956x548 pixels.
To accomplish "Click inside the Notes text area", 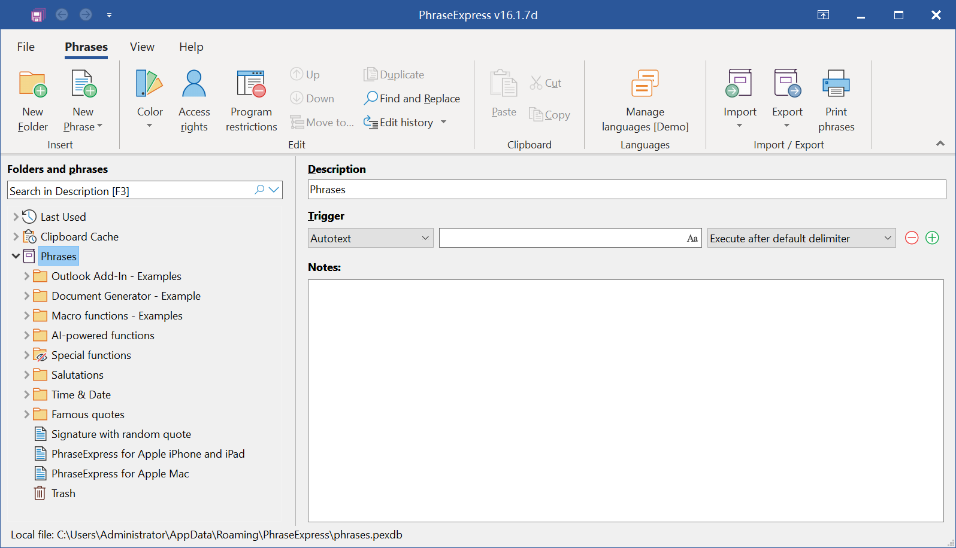I will tap(626, 401).
